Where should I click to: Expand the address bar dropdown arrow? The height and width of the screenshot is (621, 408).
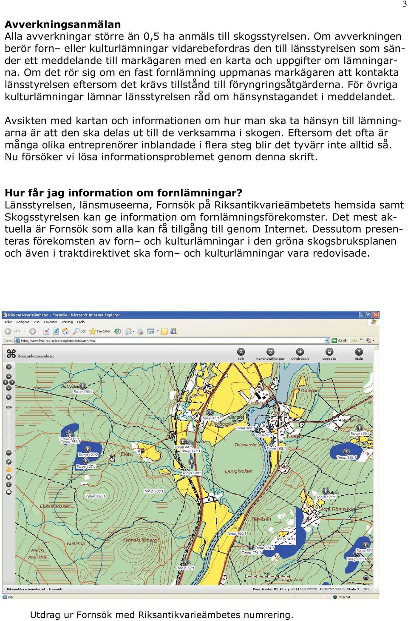(327, 340)
